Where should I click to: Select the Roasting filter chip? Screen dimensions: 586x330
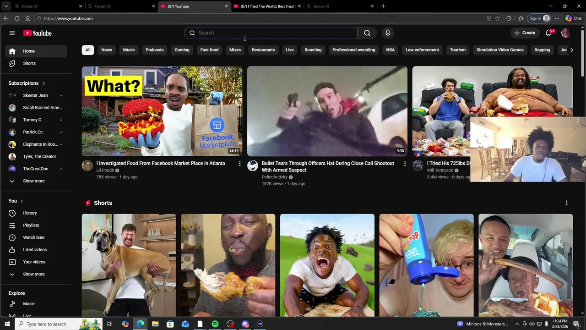313,50
